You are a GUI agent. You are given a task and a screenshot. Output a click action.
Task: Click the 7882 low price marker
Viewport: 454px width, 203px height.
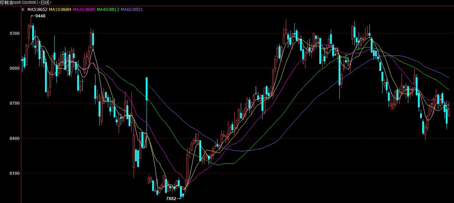pos(171,198)
